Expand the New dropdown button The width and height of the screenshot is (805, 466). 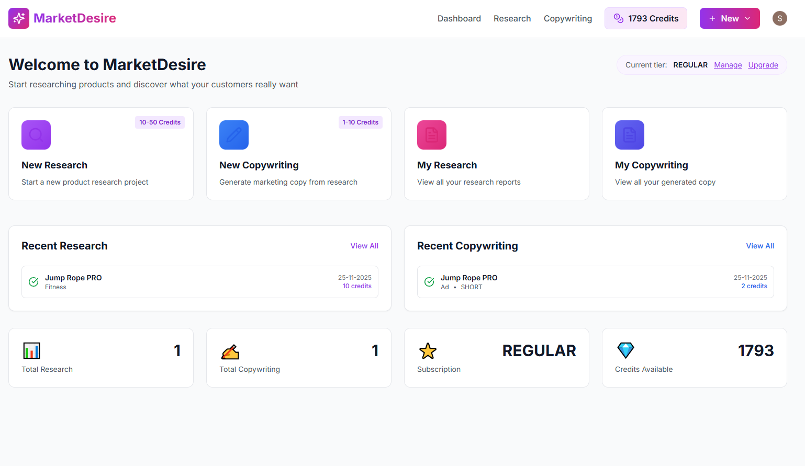729,18
